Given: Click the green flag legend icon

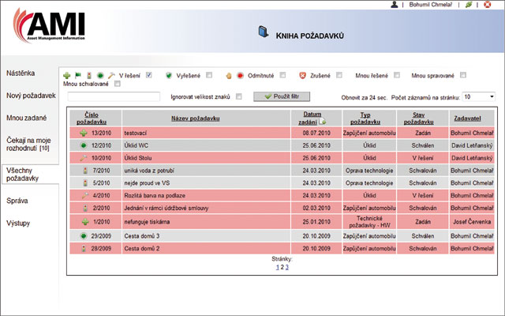Looking at the screenshot, I should [78, 76].
